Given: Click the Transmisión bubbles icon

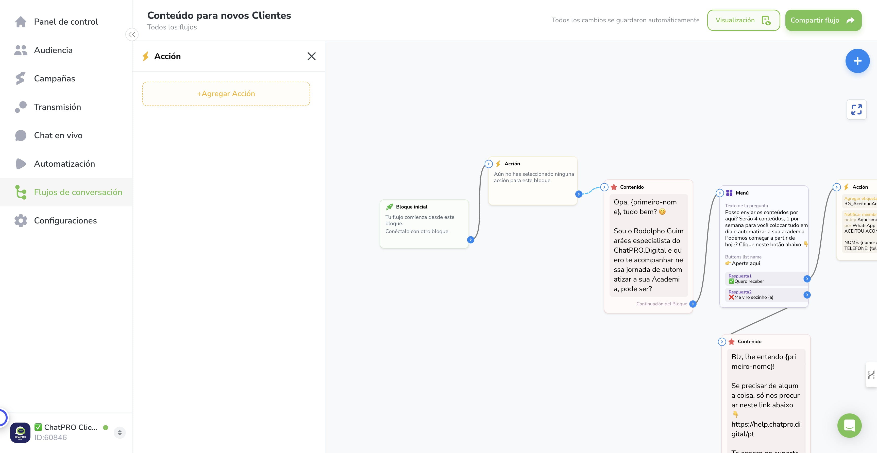Looking at the screenshot, I should click(x=21, y=107).
